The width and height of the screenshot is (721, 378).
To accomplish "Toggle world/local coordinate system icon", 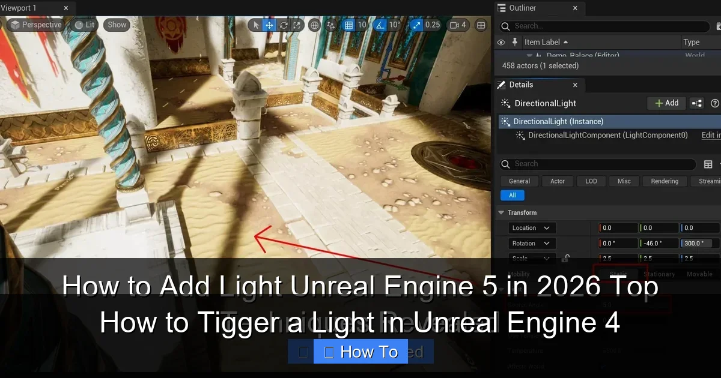I will pyautogui.click(x=314, y=25).
